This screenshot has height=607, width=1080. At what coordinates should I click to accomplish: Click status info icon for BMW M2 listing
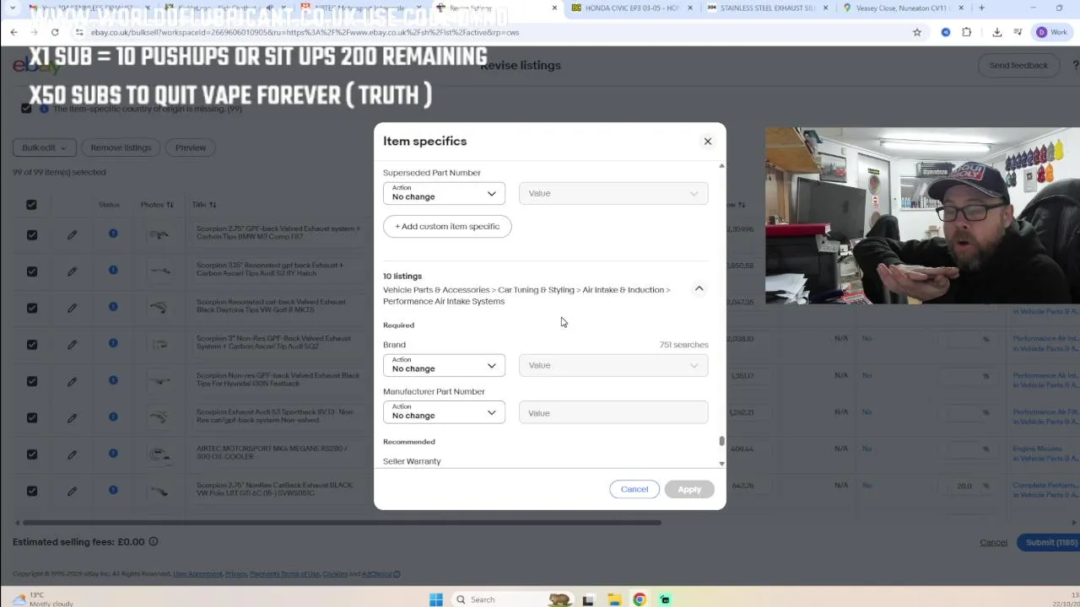(x=113, y=234)
